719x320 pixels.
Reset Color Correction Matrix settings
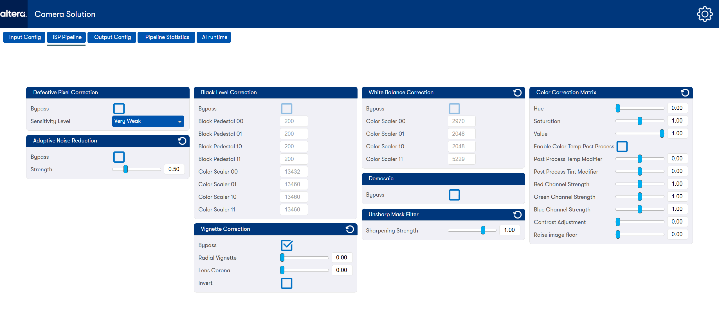[685, 93]
